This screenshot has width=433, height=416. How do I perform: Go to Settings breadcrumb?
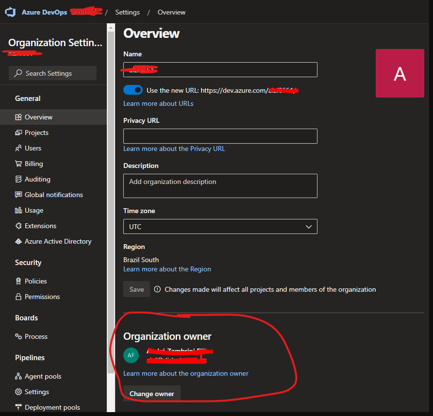coord(127,12)
